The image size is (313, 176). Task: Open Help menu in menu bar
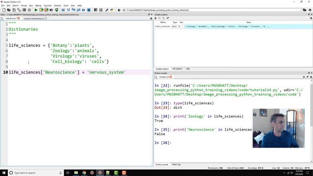(x=79, y=5)
